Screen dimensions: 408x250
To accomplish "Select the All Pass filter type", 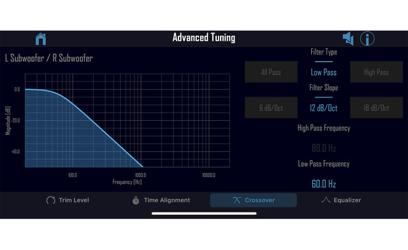I will 271,72.
